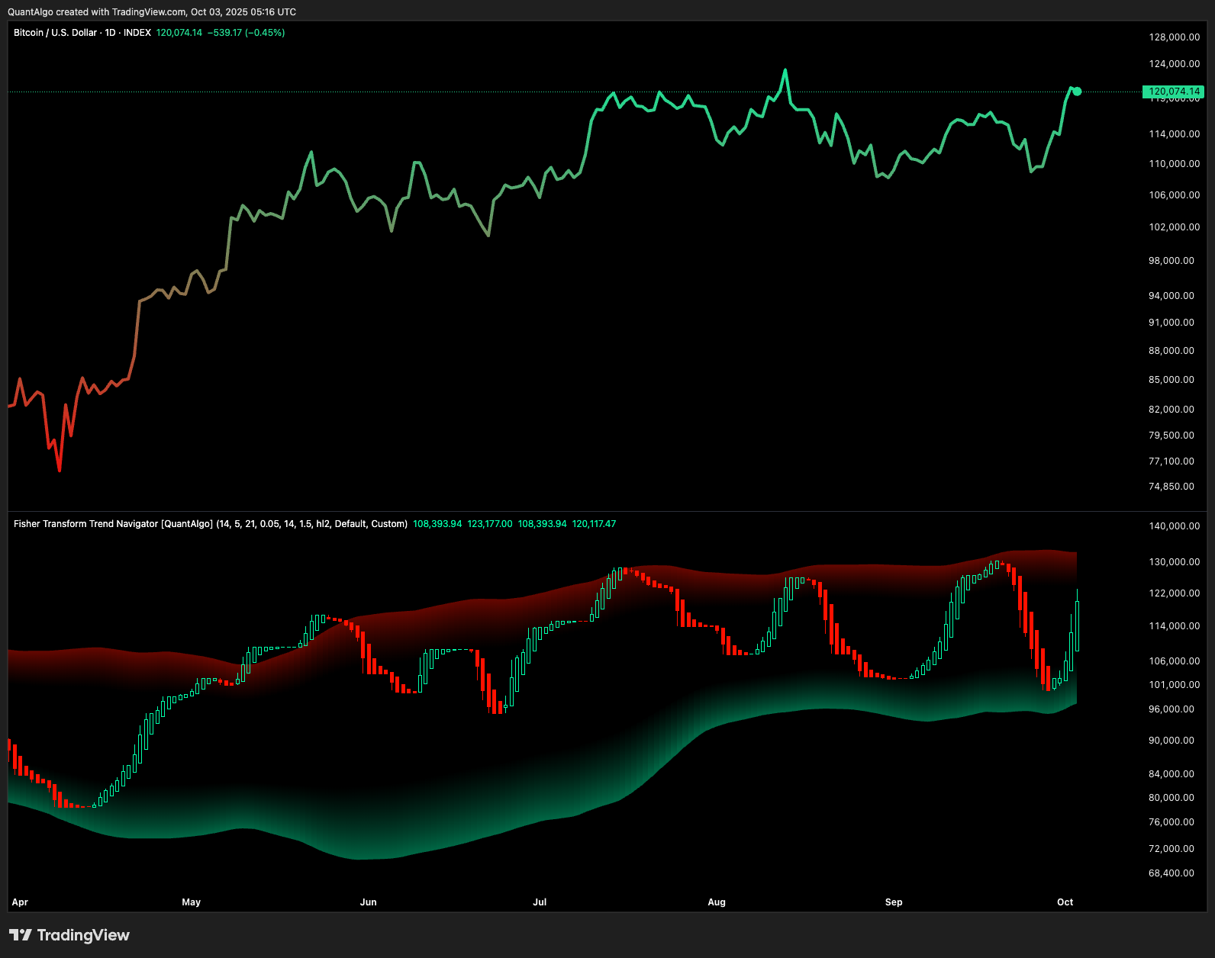This screenshot has width=1215, height=958.
Task: Click the 114,000.00 upper price scale label
Action: pyautogui.click(x=1174, y=134)
